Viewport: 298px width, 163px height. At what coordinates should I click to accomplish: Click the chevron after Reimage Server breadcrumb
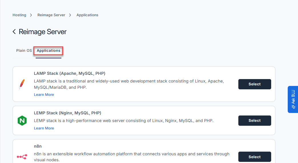(x=70, y=15)
